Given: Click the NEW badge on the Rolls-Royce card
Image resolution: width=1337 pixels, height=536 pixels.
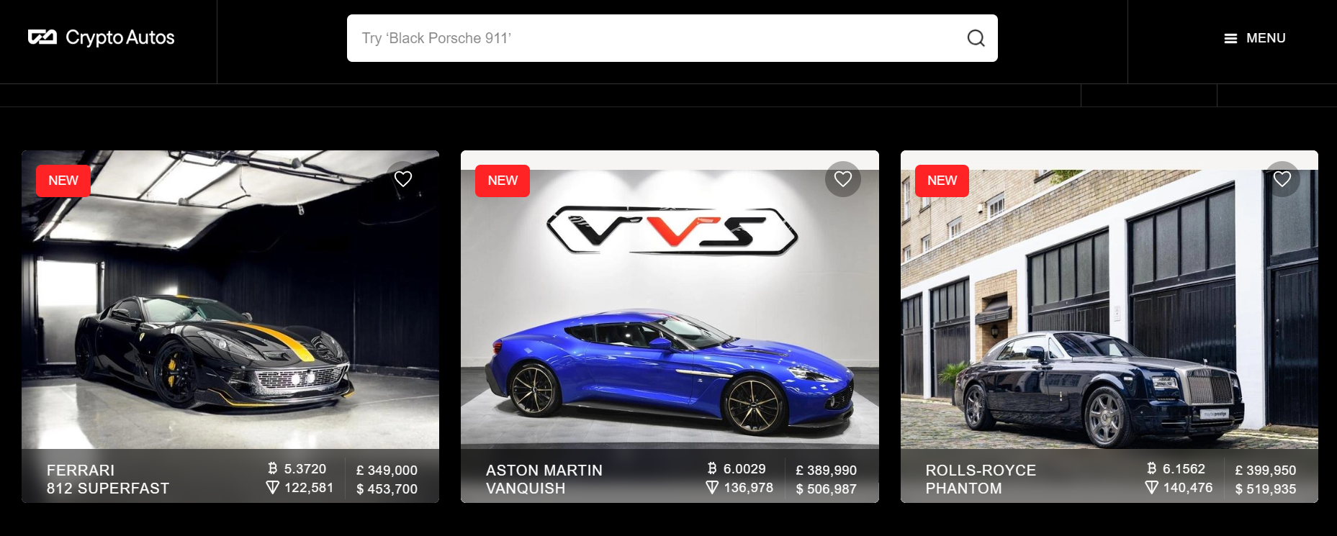Looking at the screenshot, I should pyautogui.click(x=942, y=181).
